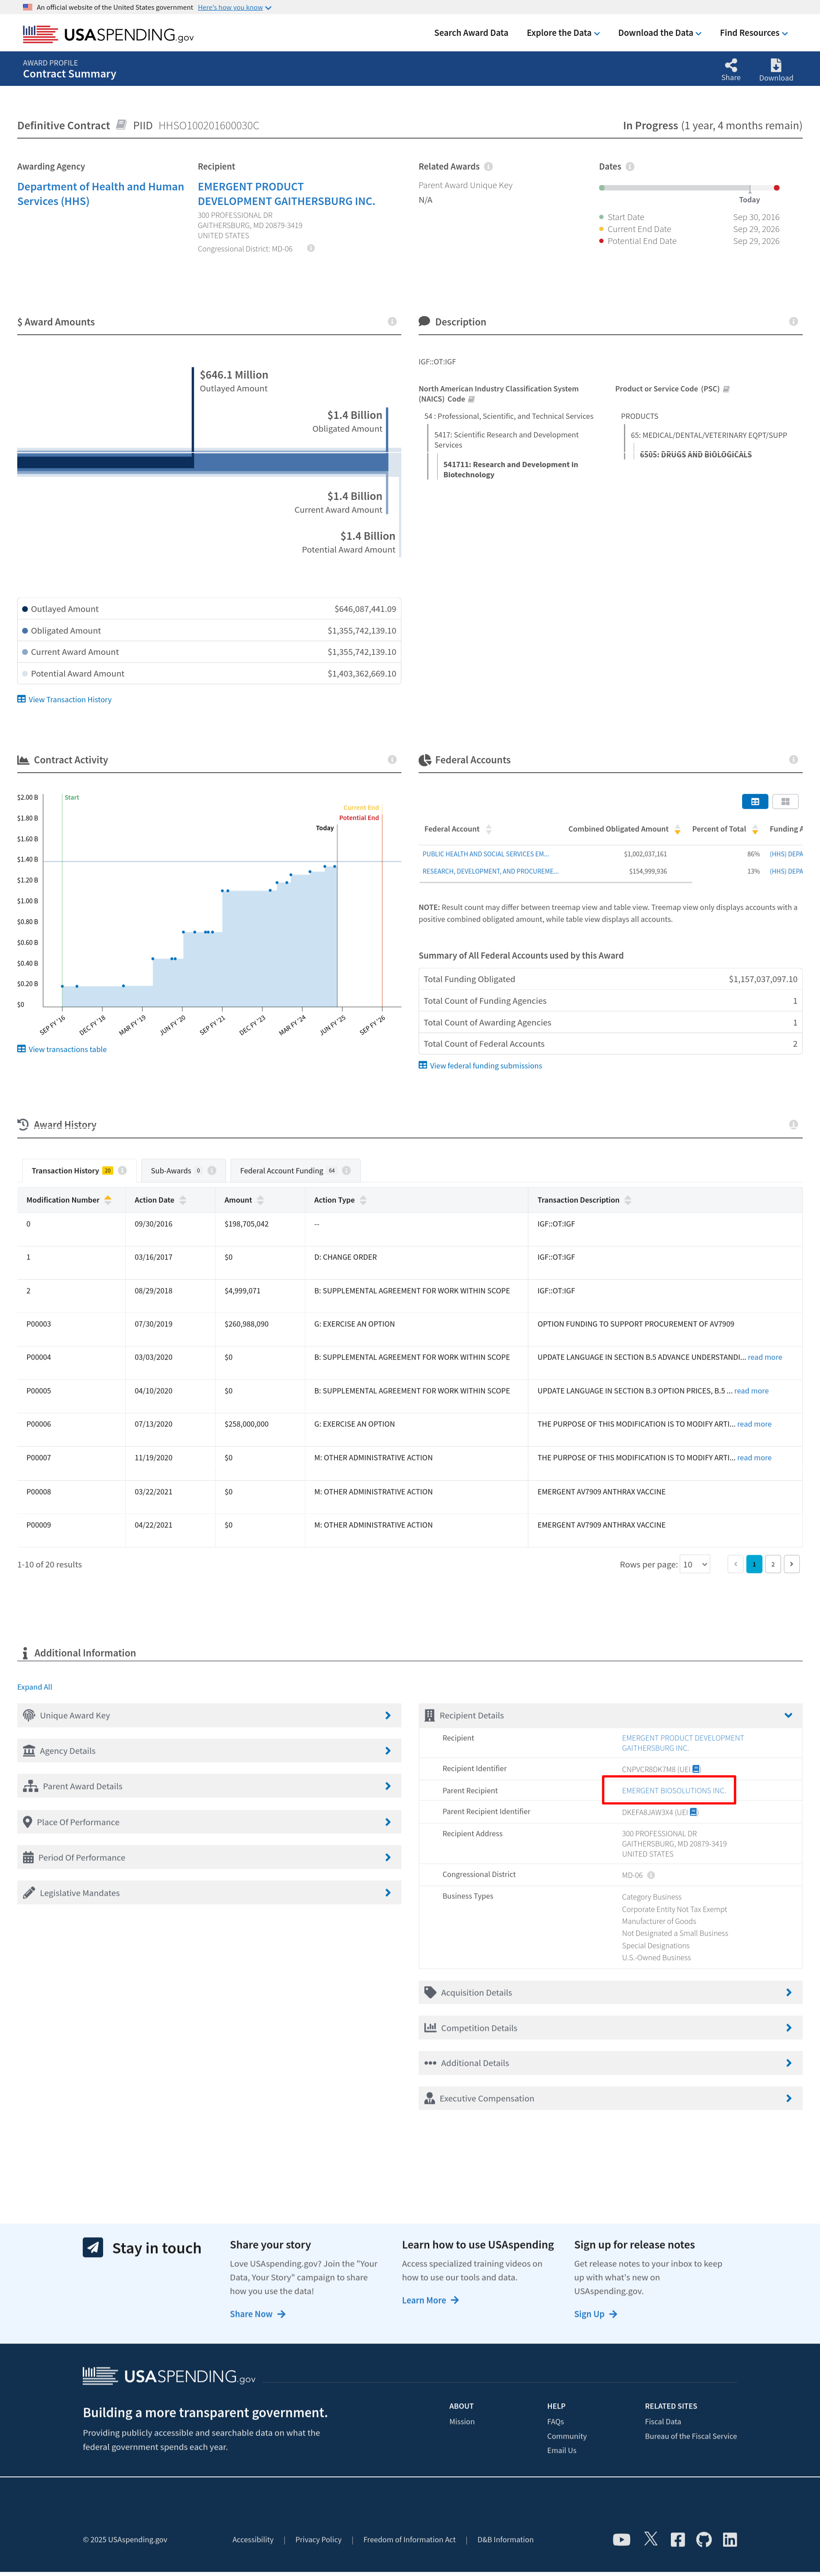Click Outlayed Amount bar in award chart
This screenshot has height=2576, width=820.
[x=105, y=461]
